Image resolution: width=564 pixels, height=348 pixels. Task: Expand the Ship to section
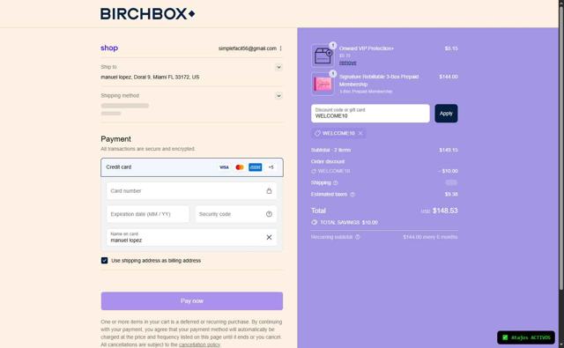click(278, 67)
